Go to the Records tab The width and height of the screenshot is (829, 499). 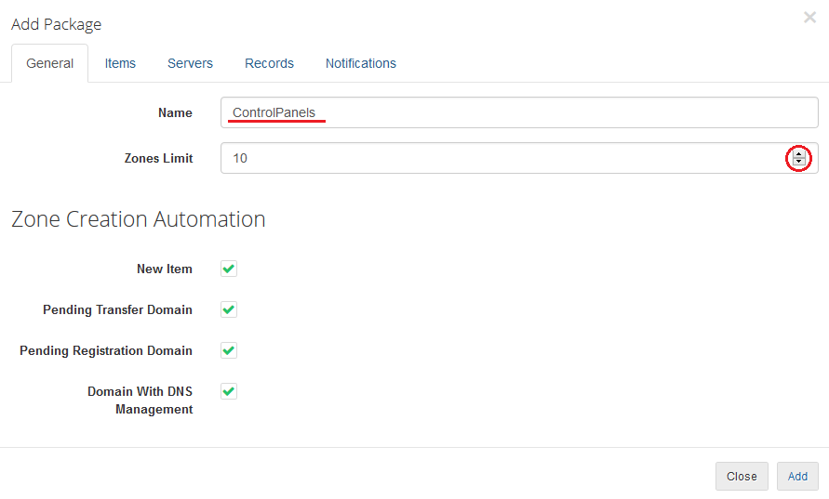269,63
